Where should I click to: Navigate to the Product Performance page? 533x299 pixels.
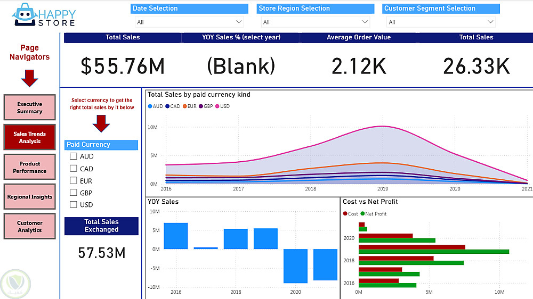(x=29, y=167)
